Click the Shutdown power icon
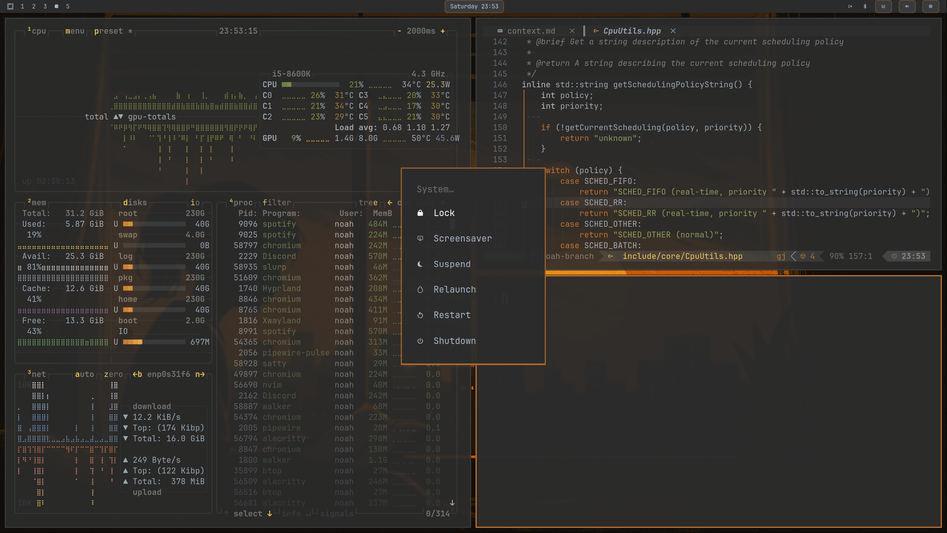The height and width of the screenshot is (533, 947). pyautogui.click(x=420, y=341)
